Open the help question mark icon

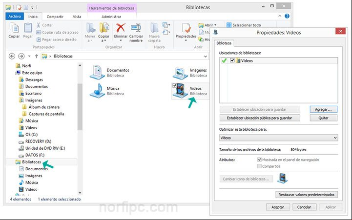tap(287, 16)
